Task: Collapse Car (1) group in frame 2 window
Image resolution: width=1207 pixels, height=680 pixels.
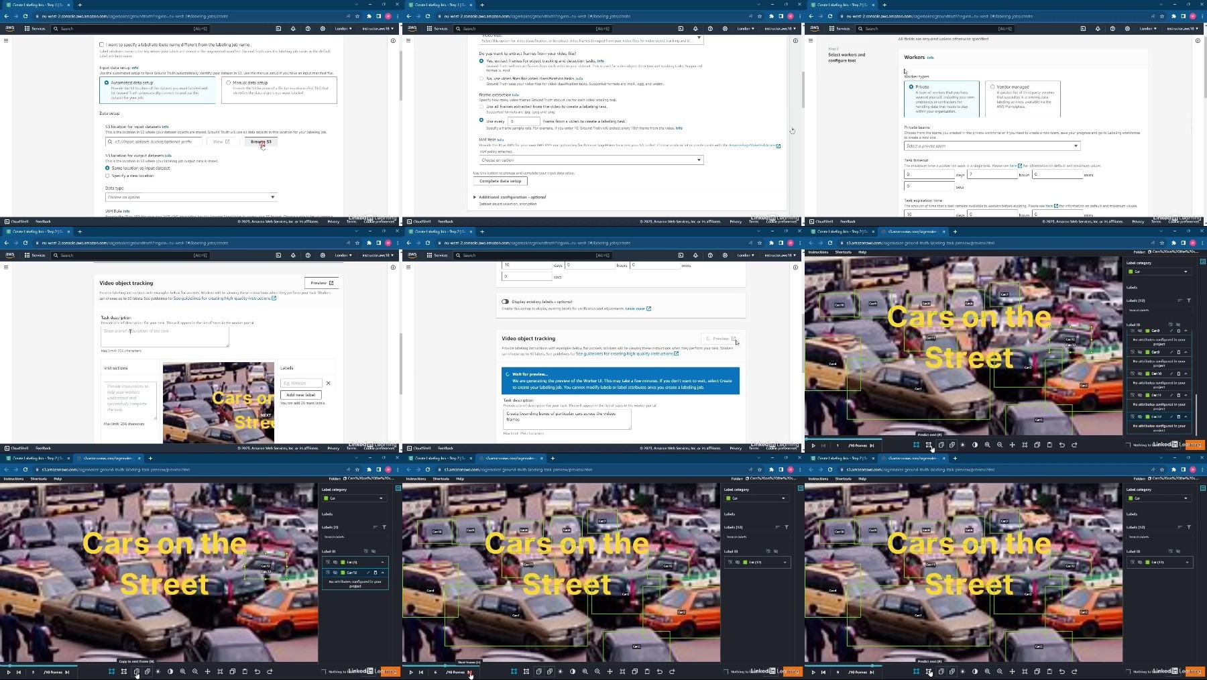Action: pos(383,562)
